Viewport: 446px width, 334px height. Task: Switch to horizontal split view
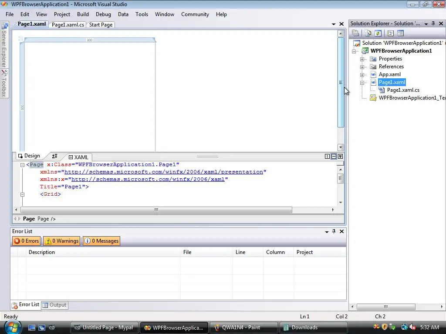tap(334, 156)
